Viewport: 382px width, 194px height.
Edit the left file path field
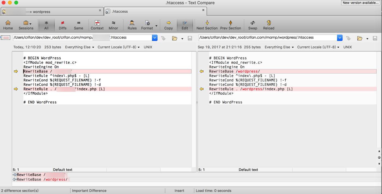(x=82, y=37)
